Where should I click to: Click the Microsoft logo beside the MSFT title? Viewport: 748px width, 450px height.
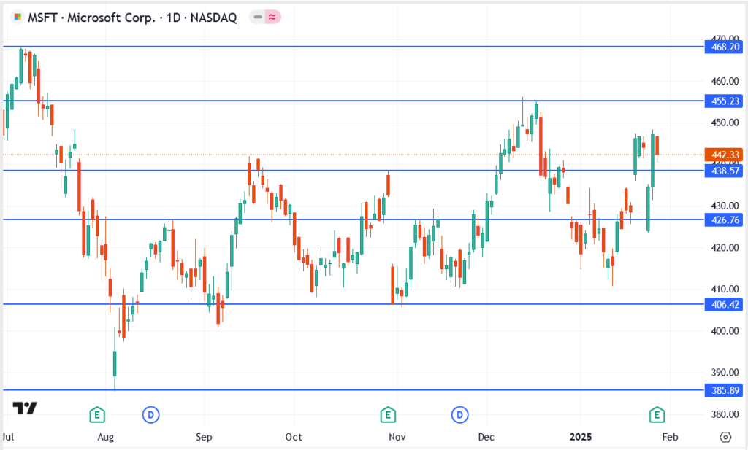16,18
